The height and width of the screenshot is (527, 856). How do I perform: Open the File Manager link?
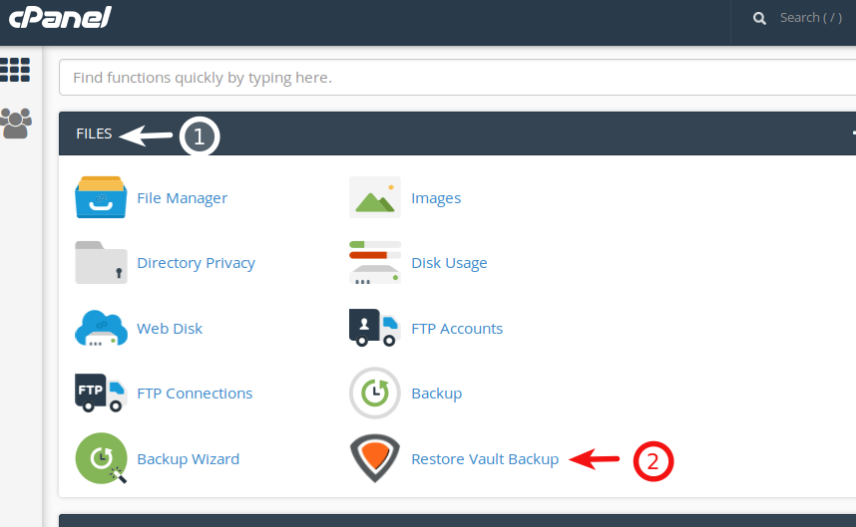click(x=182, y=198)
